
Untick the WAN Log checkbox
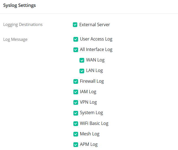tap(82, 60)
